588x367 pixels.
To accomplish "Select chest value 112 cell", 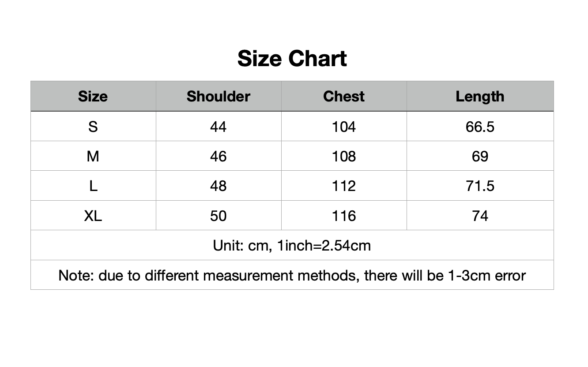I will (x=343, y=186).
